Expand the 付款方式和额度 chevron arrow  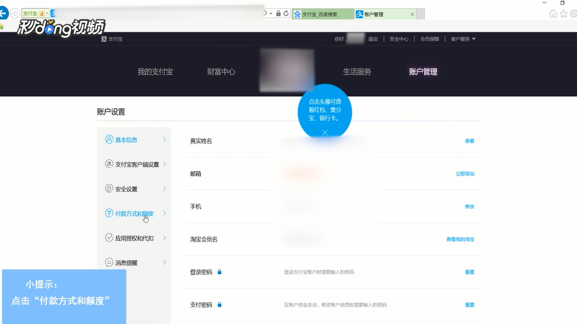click(165, 213)
